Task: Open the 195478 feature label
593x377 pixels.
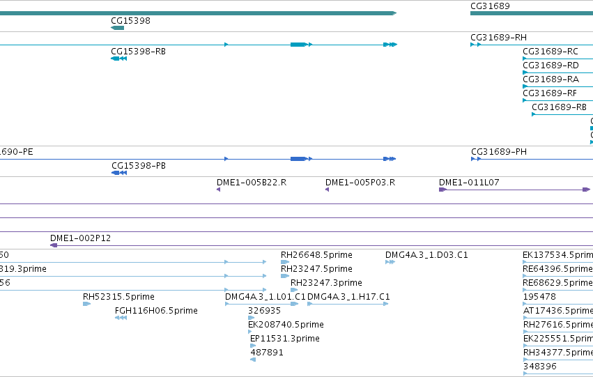Action: pyautogui.click(x=539, y=297)
